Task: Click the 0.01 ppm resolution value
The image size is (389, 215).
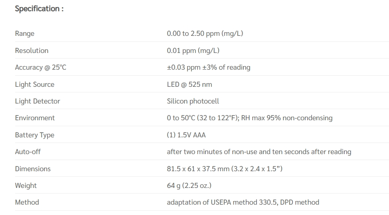Action: coord(193,51)
